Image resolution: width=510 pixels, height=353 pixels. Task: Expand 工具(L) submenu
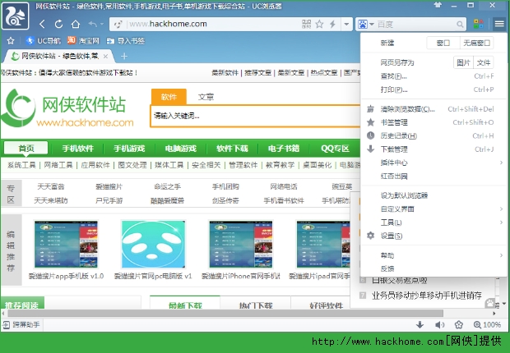[x=433, y=222]
